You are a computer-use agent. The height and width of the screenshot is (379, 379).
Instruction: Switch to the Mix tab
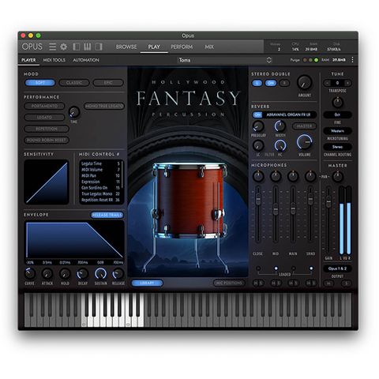pyautogui.click(x=209, y=47)
